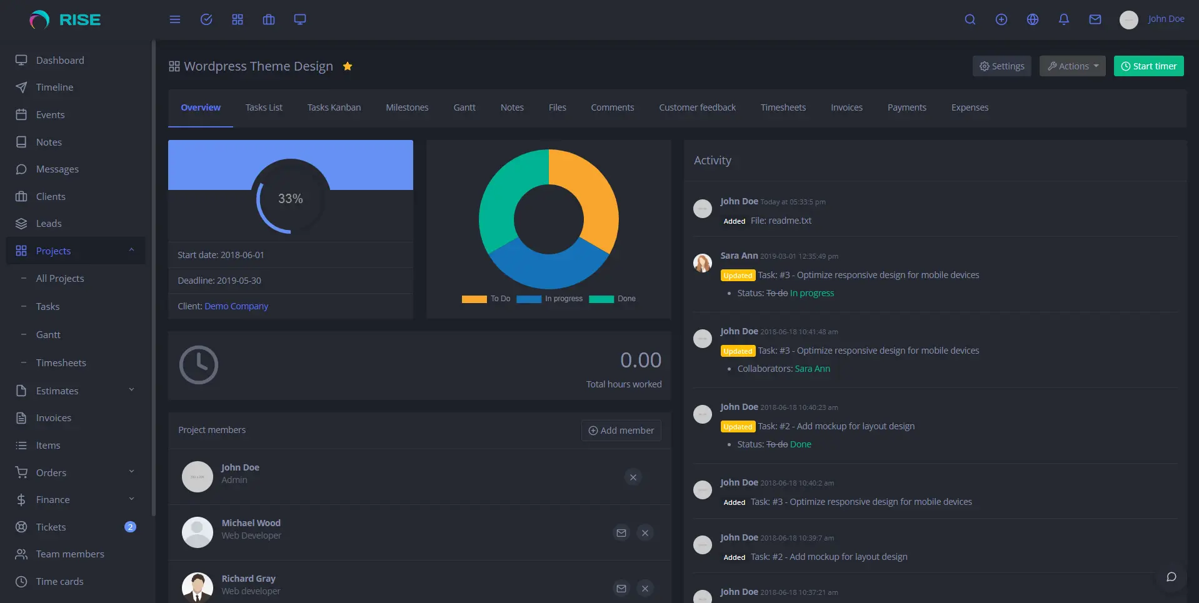1199x603 pixels.
Task: Click the hamburger menu icon in top bar
Action: point(175,19)
